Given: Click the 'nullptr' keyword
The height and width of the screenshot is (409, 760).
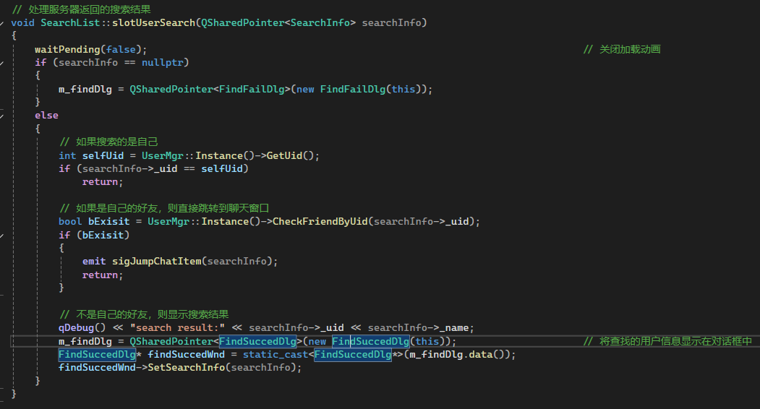Looking at the screenshot, I should click(163, 63).
